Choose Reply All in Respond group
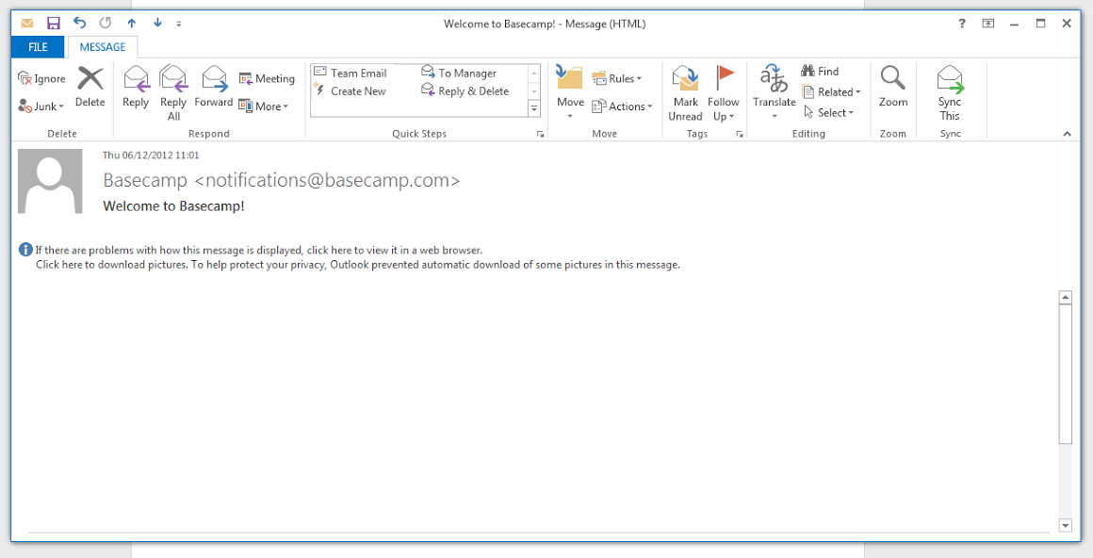 click(173, 92)
